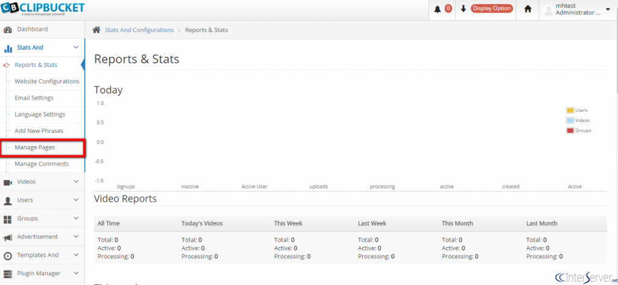This screenshot has height=285, width=618.
Task: Expand the Groups section chevron
Action: click(77, 219)
